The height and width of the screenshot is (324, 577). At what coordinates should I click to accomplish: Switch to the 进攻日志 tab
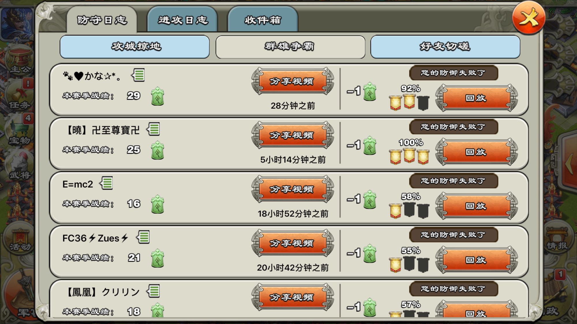(182, 20)
